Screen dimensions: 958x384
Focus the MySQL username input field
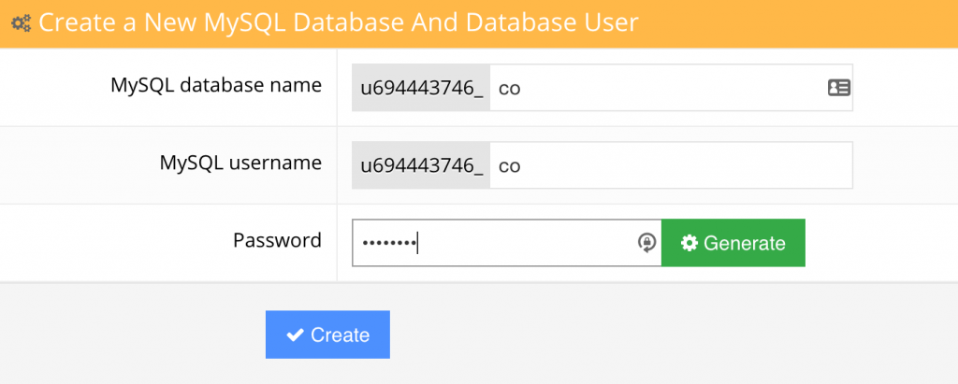[669, 165]
